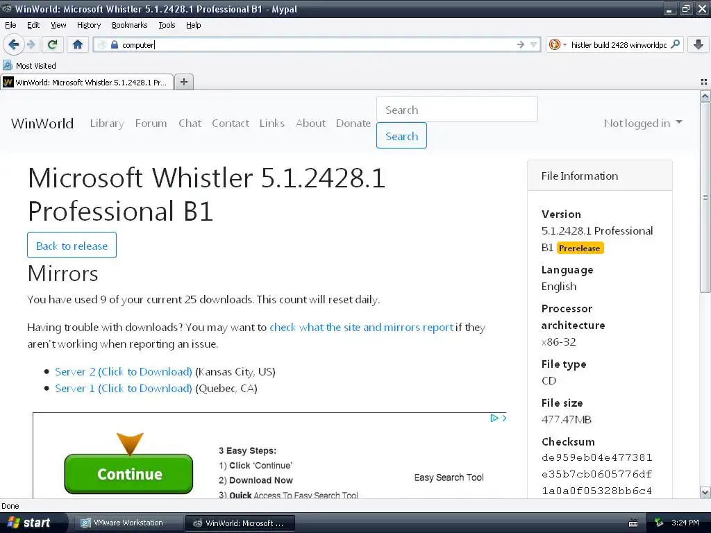
Task: Click the blue Search button
Action: 401,135
